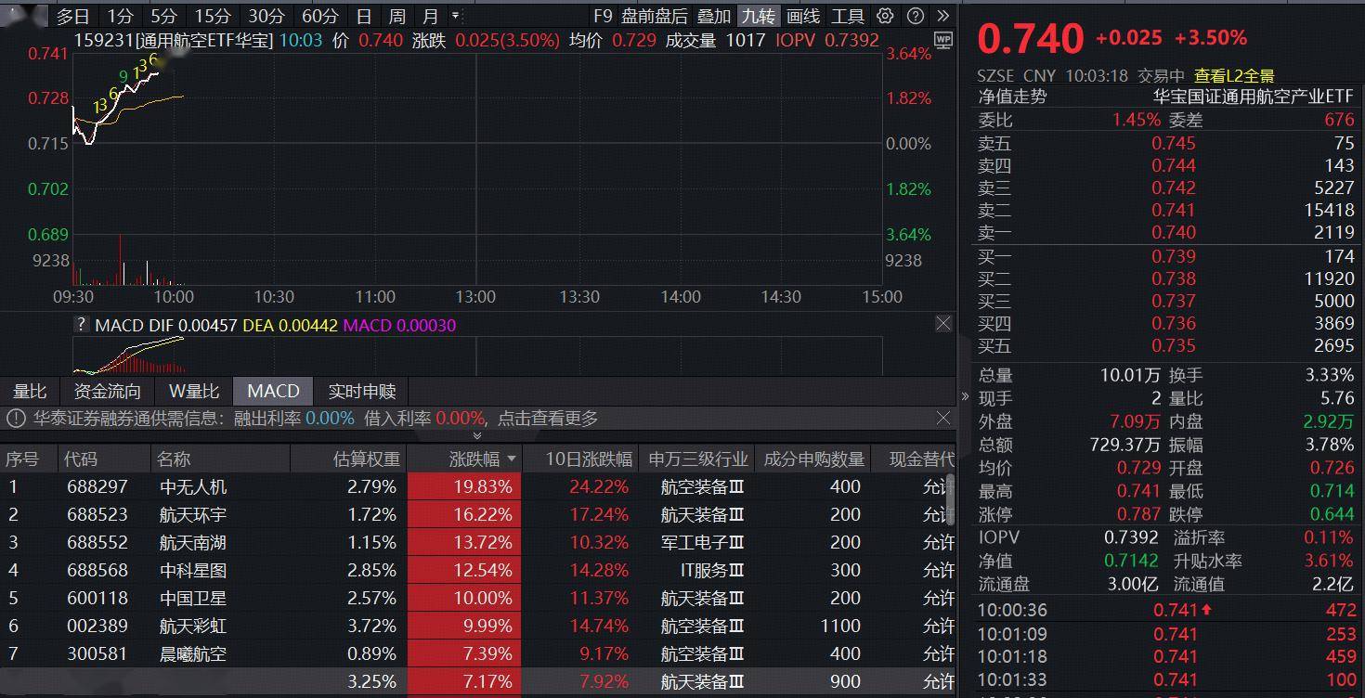Click the help question mark icon in toolbar
Screen dimensions: 1365x698
pos(916,16)
